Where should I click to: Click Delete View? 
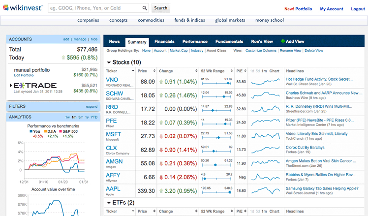(x=314, y=51)
